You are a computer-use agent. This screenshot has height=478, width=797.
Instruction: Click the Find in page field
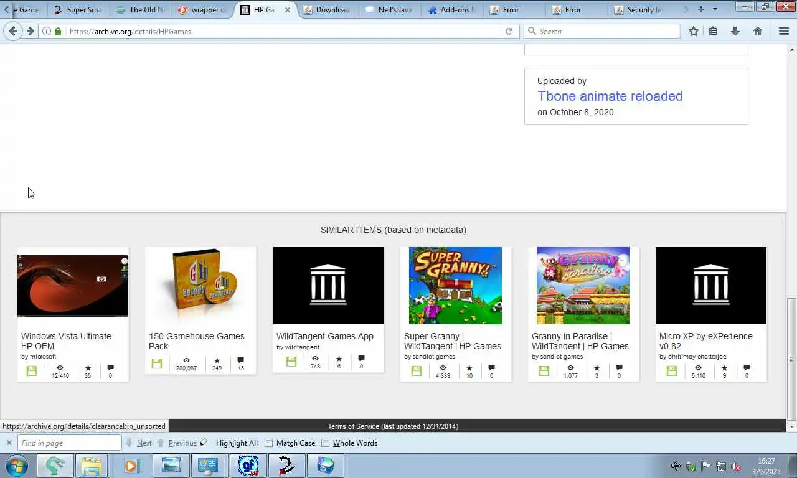pyautogui.click(x=69, y=443)
